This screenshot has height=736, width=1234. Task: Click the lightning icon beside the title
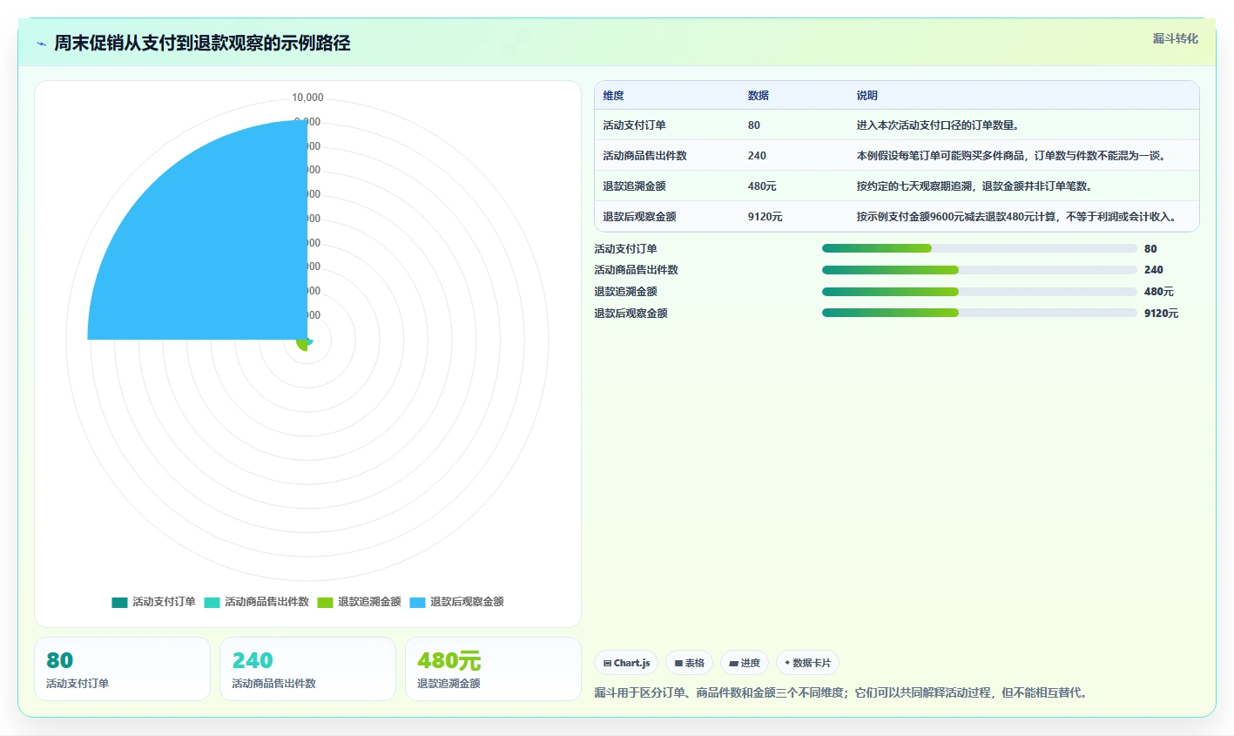pos(41,44)
